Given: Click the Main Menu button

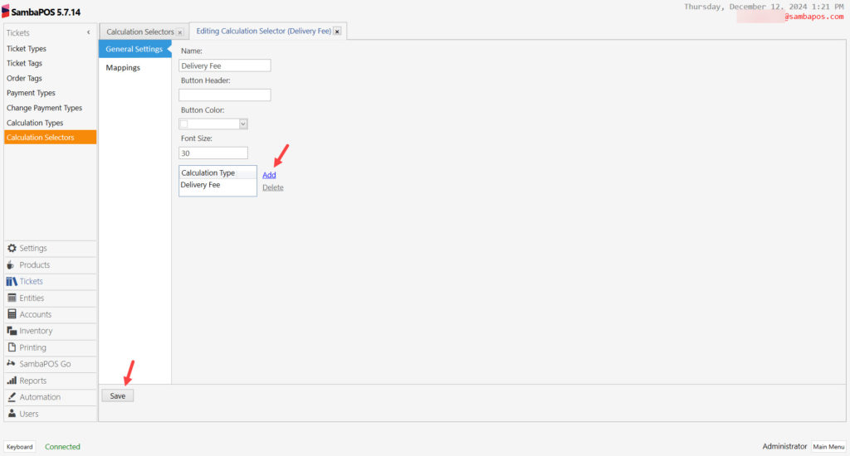Looking at the screenshot, I should 828,447.
